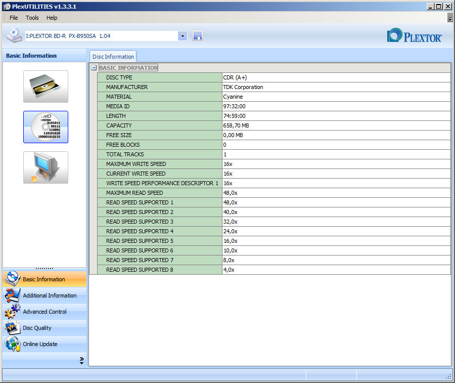Click the Basic Information disc icon in the navigation pane
Screen dimensions: 455x383
point(13,279)
